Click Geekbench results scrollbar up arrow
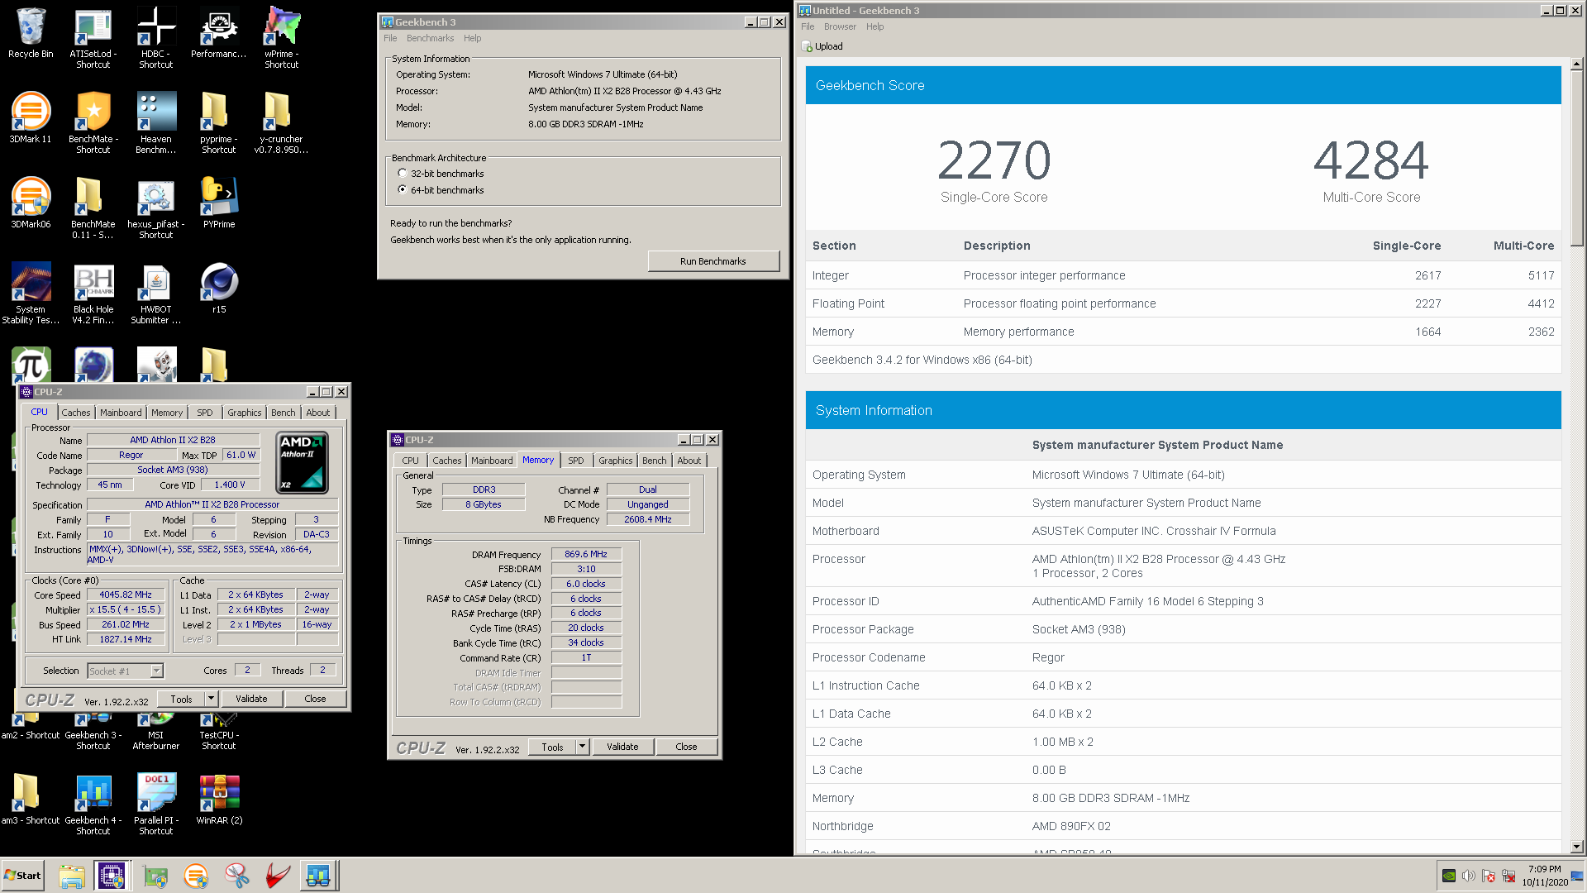Viewport: 1587px width, 893px height. (1576, 64)
